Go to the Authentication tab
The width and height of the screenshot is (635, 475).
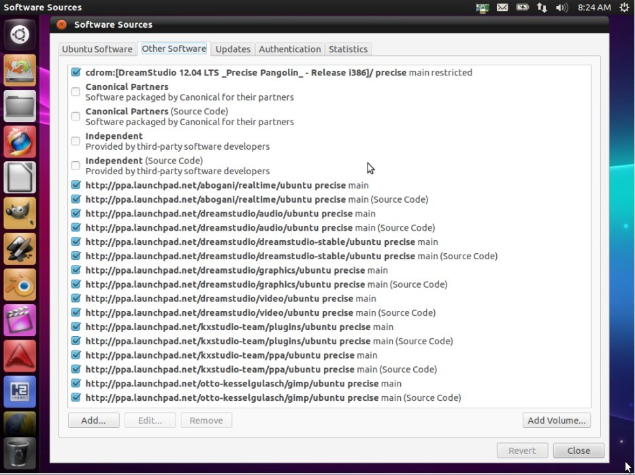click(x=289, y=49)
